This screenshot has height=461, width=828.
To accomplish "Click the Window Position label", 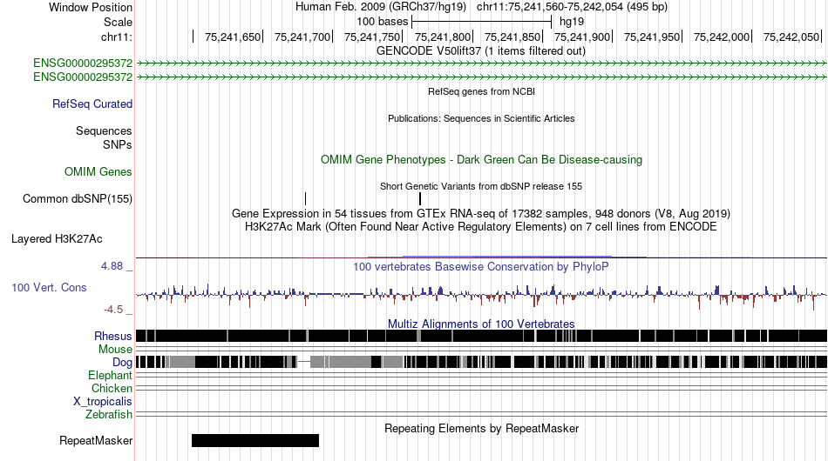I will point(91,7).
